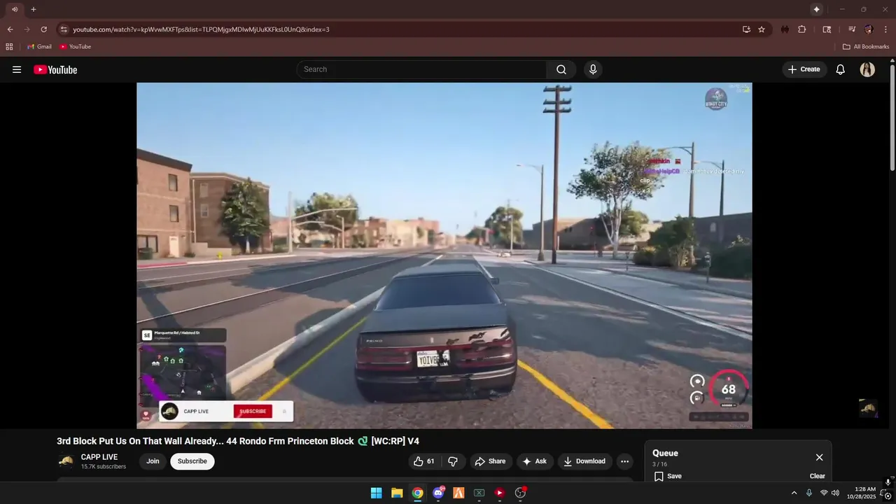This screenshot has width=896, height=504.
Task: Click the audio waveform extension icon
Action: pyautogui.click(x=785, y=29)
